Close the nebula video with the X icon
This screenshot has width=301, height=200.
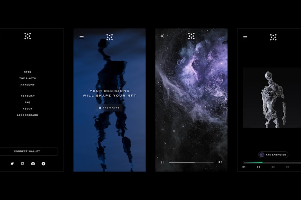162,36
